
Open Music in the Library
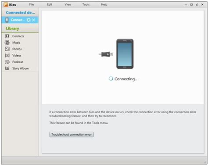point(16,43)
